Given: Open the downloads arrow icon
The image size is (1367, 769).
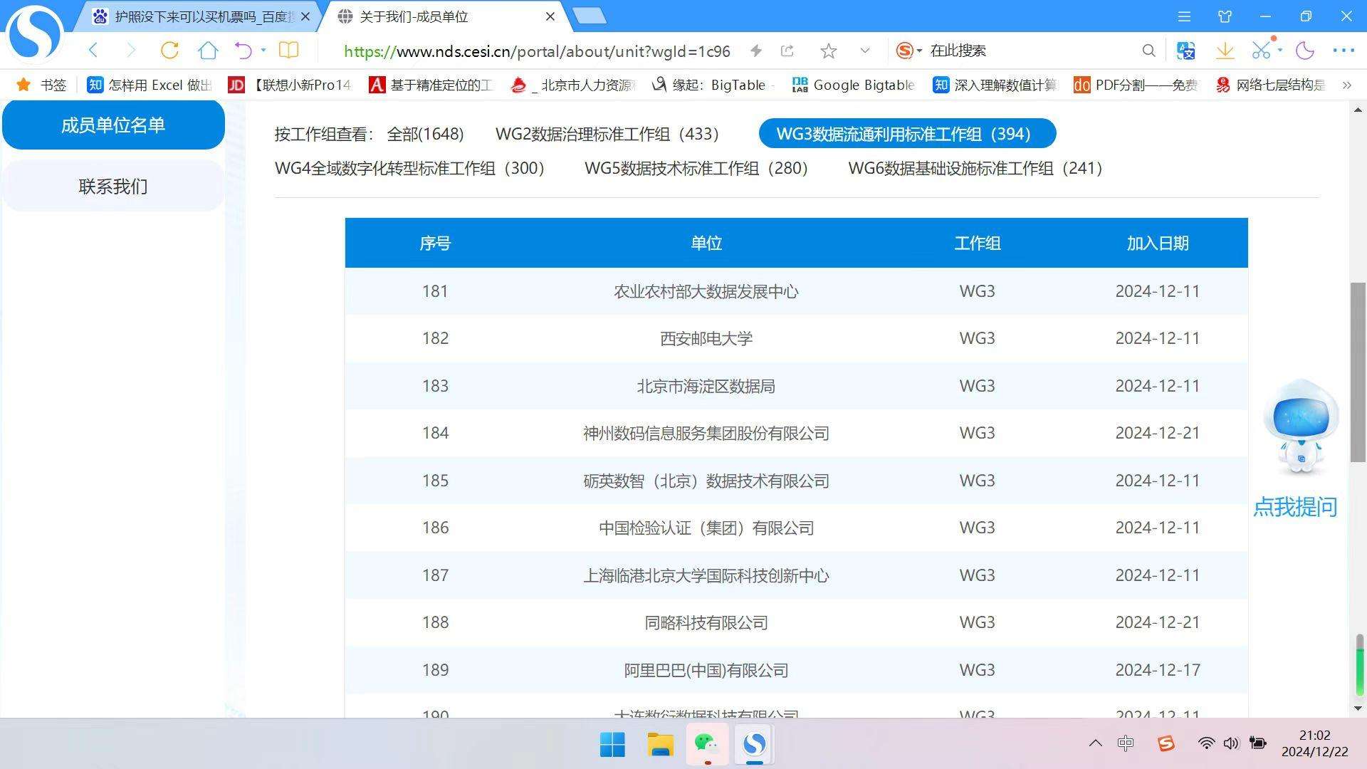Looking at the screenshot, I should point(1225,51).
